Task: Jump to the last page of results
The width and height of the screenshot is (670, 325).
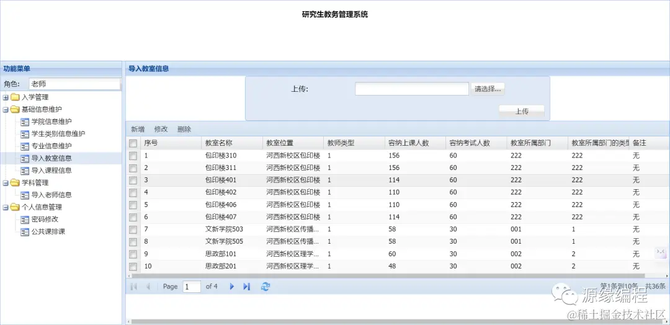Action: tap(246, 287)
